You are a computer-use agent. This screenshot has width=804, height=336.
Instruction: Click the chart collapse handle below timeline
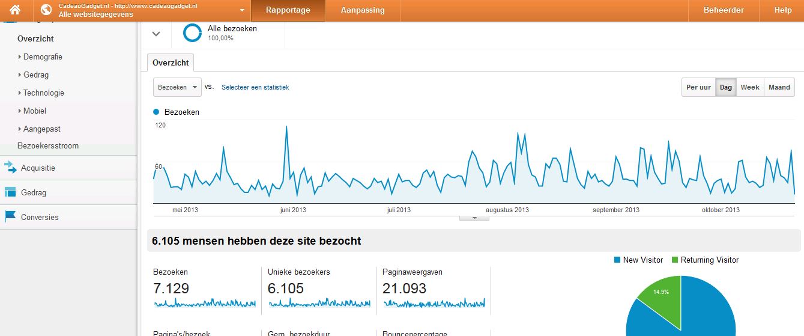pyautogui.click(x=474, y=218)
